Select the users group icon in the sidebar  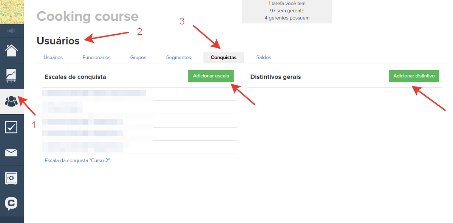[11, 101]
